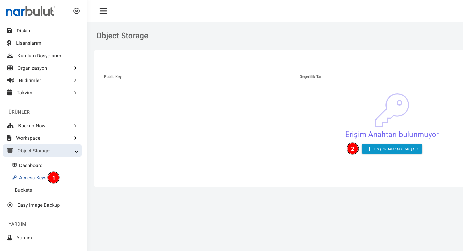Click the narbulut logo
Screen dimensions: 463x251
[x=30, y=11]
